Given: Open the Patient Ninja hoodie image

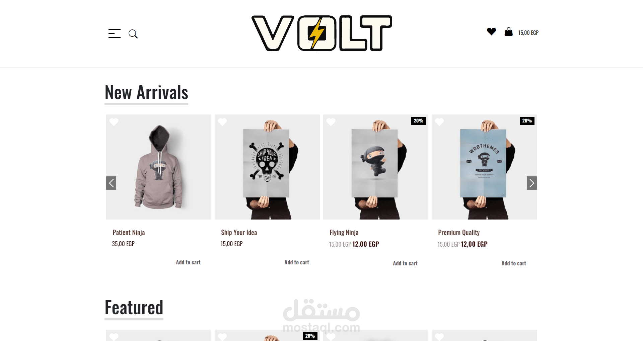Looking at the screenshot, I should click(159, 167).
